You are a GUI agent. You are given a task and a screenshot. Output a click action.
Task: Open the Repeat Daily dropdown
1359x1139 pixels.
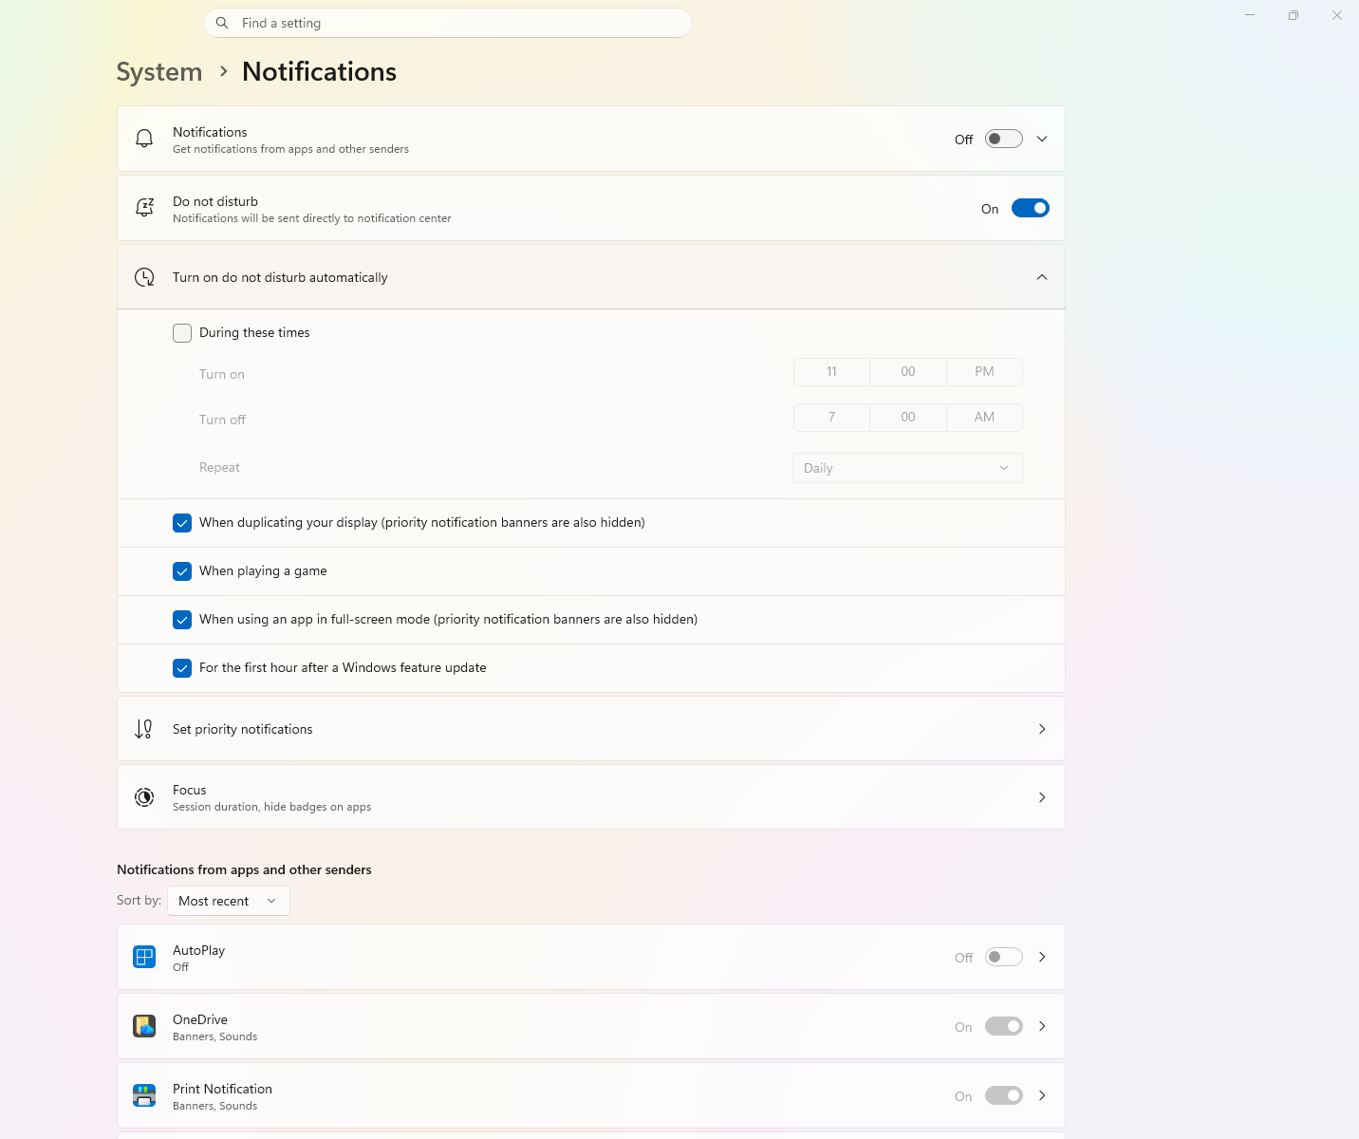tap(907, 468)
